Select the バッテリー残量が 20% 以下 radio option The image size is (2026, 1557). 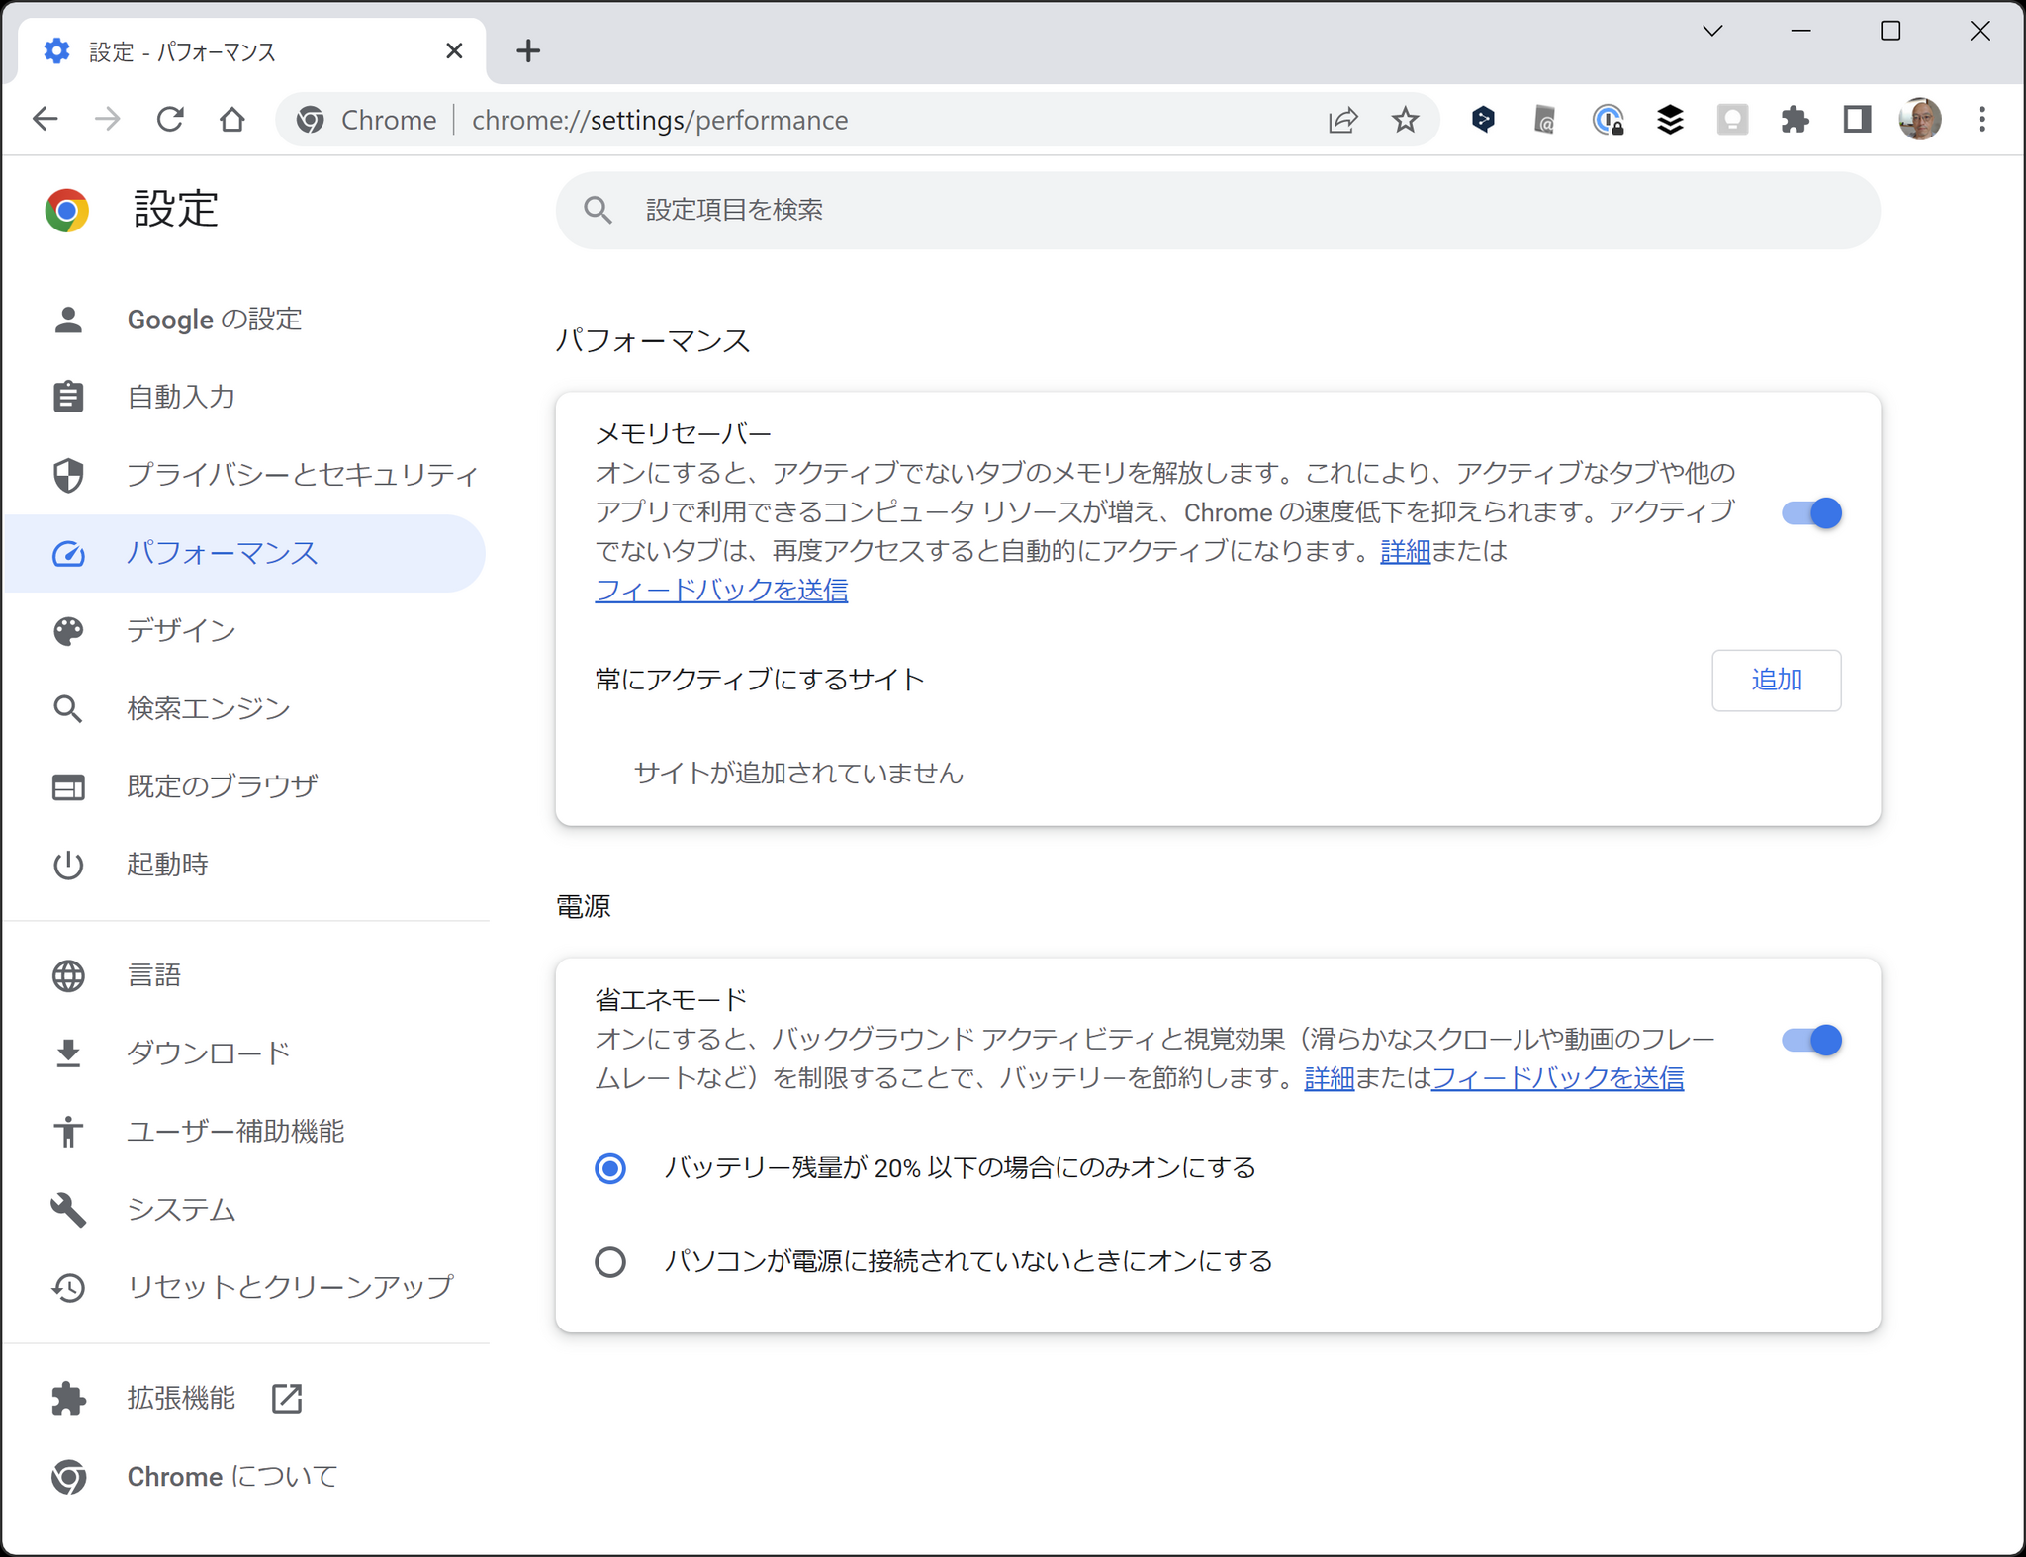click(x=610, y=1168)
